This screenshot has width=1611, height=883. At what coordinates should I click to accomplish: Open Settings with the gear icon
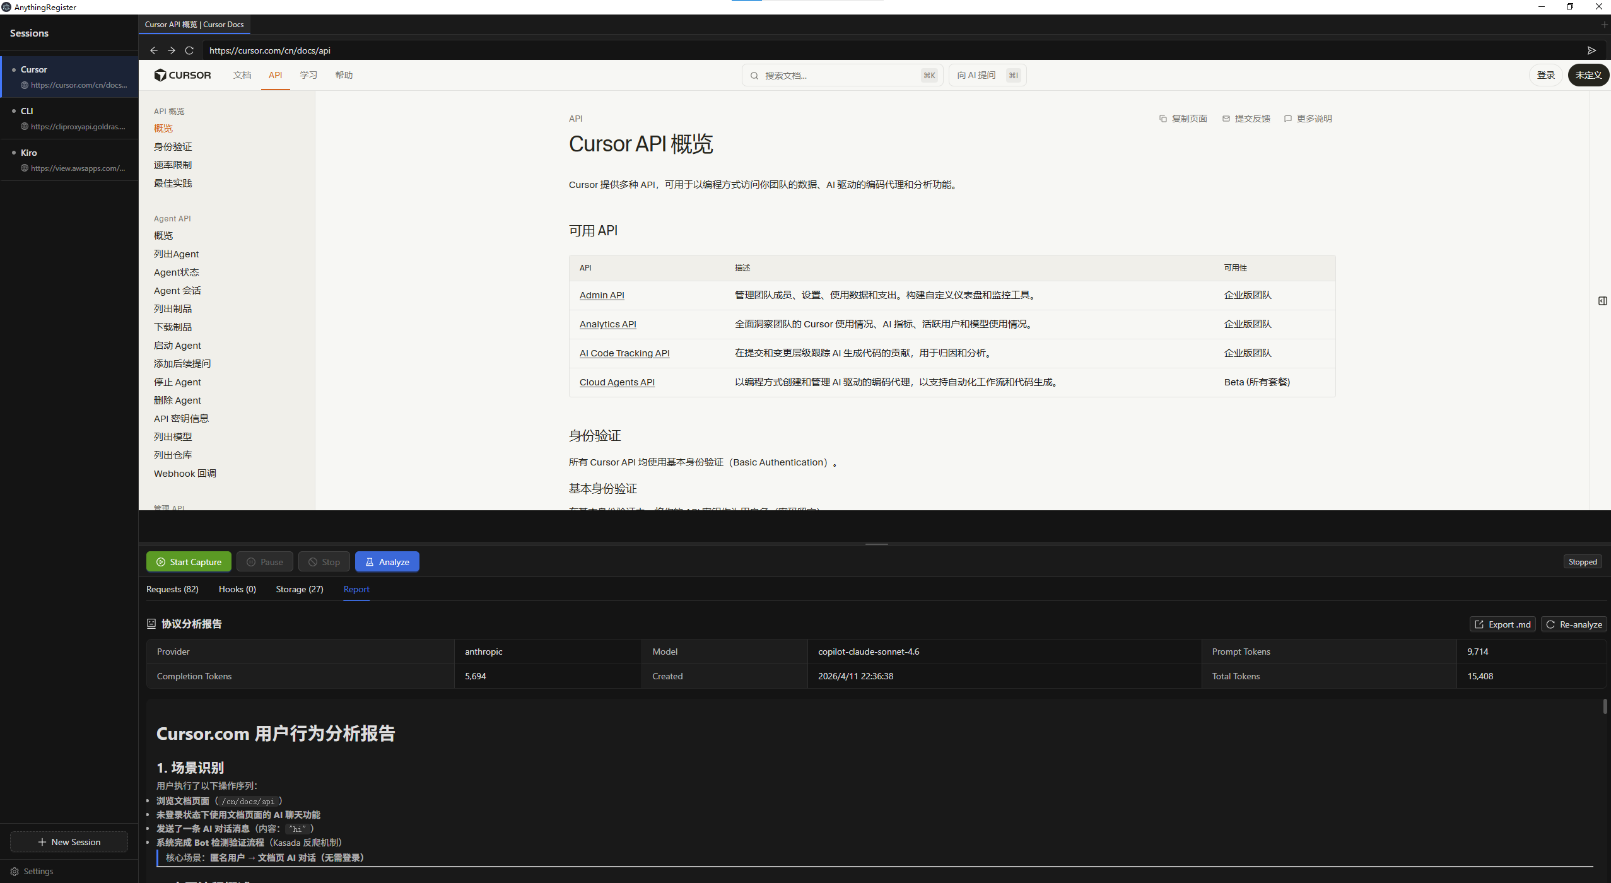coord(15,871)
